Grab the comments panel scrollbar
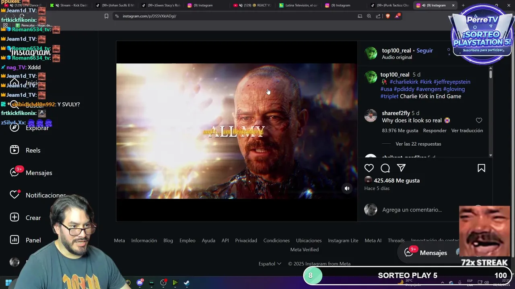 (x=490, y=73)
